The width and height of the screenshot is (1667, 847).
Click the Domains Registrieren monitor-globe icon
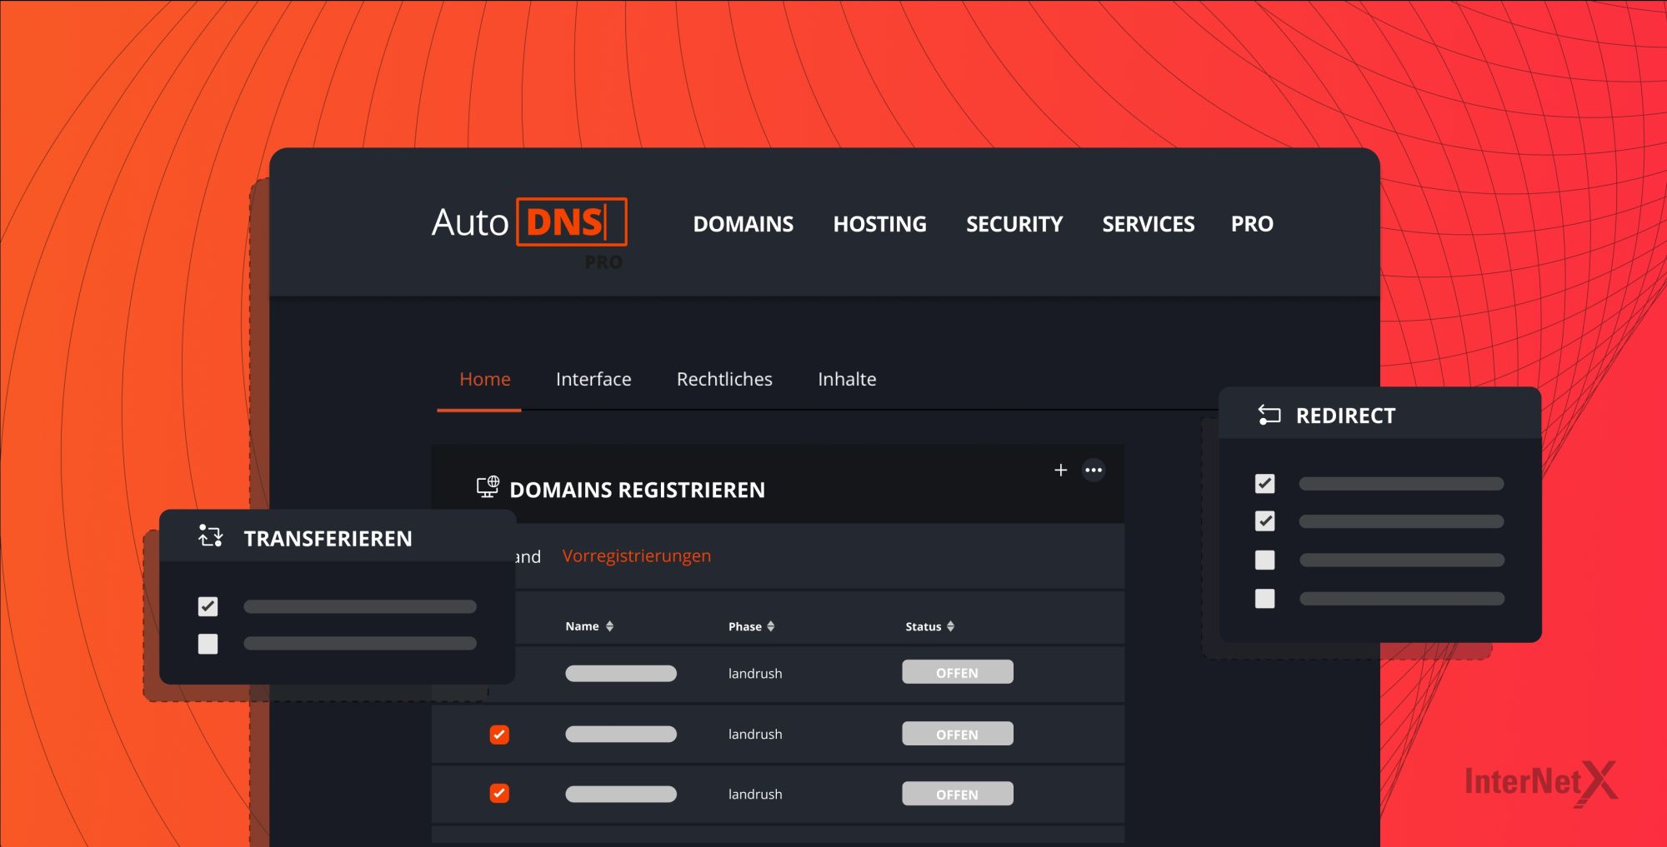(488, 487)
